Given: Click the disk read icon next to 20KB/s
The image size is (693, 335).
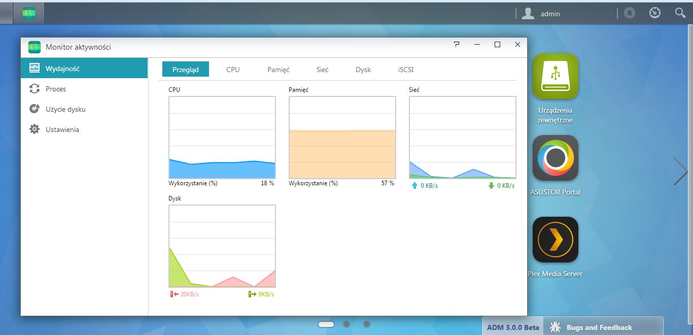Looking at the screenshot, I should 175,294.
